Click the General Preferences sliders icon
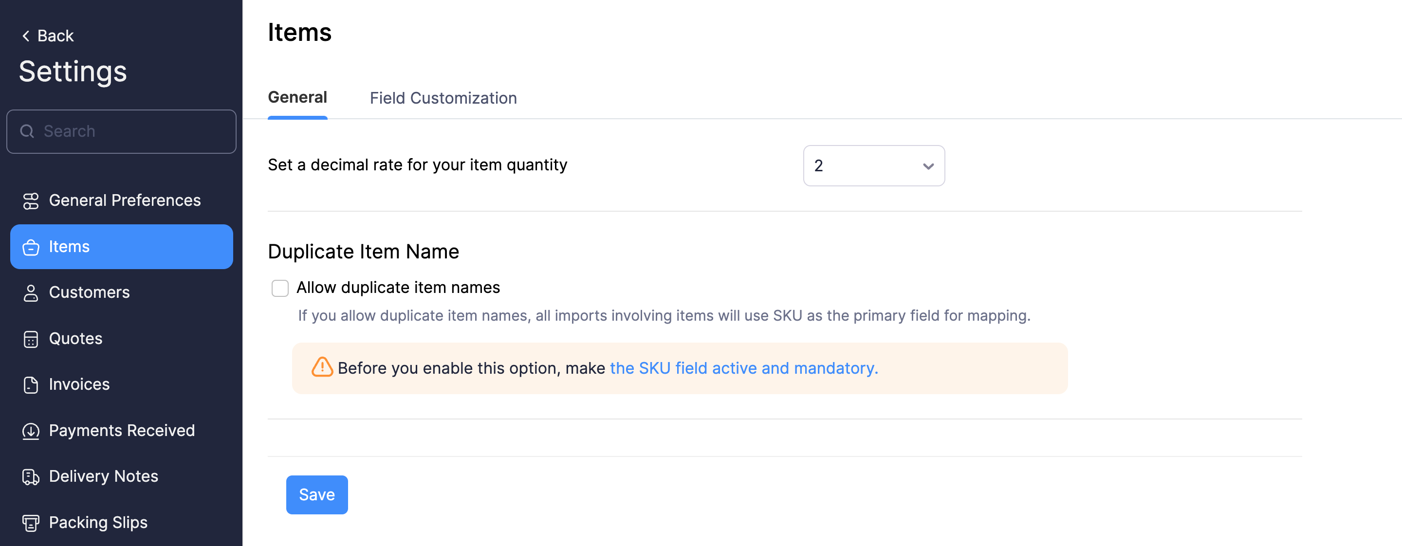The height and width of the screenshot is (546, 1402). coord(31,200)
